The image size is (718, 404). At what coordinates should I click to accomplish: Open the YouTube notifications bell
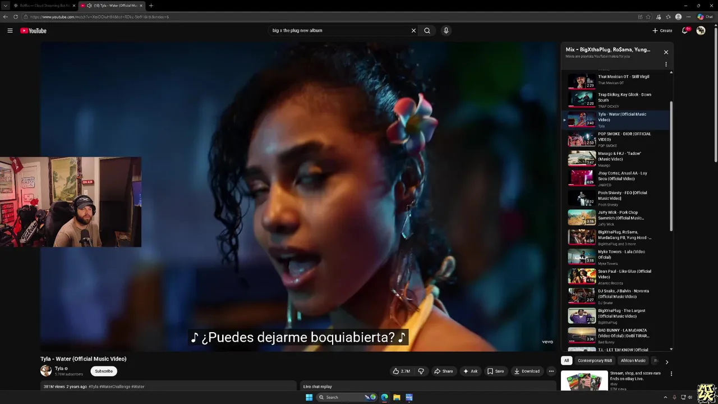685,30
